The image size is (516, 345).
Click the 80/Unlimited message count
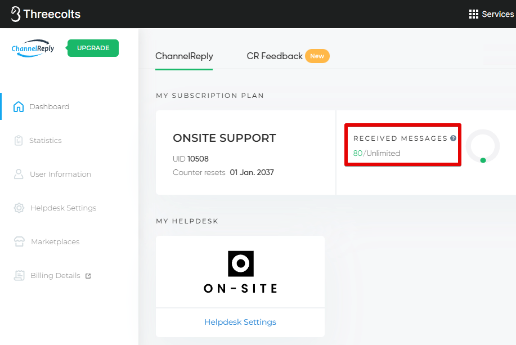(377, 154)
